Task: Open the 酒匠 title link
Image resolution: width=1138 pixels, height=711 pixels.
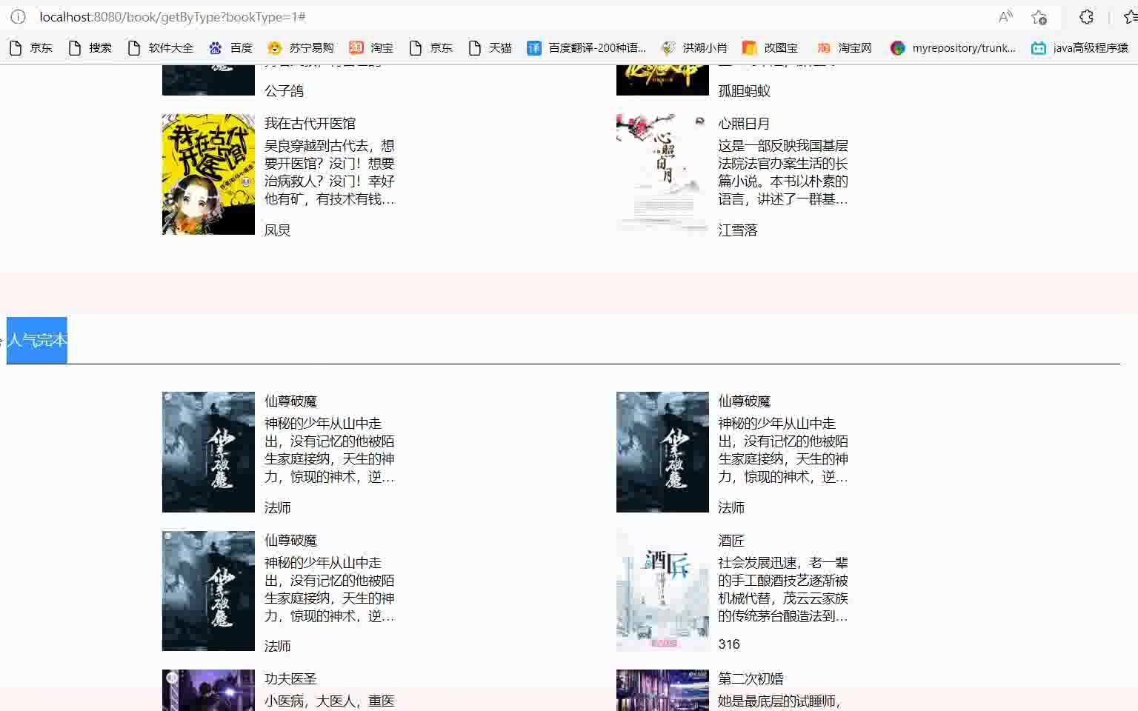Action: 731,541
